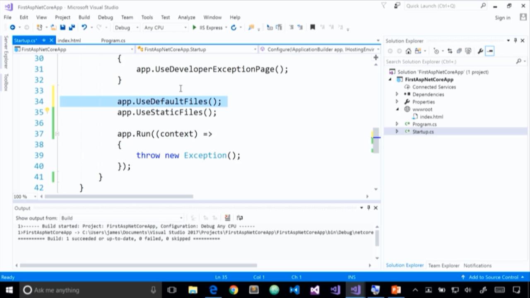Click the Windows Start button
The image size is (530, 298).
9,290
